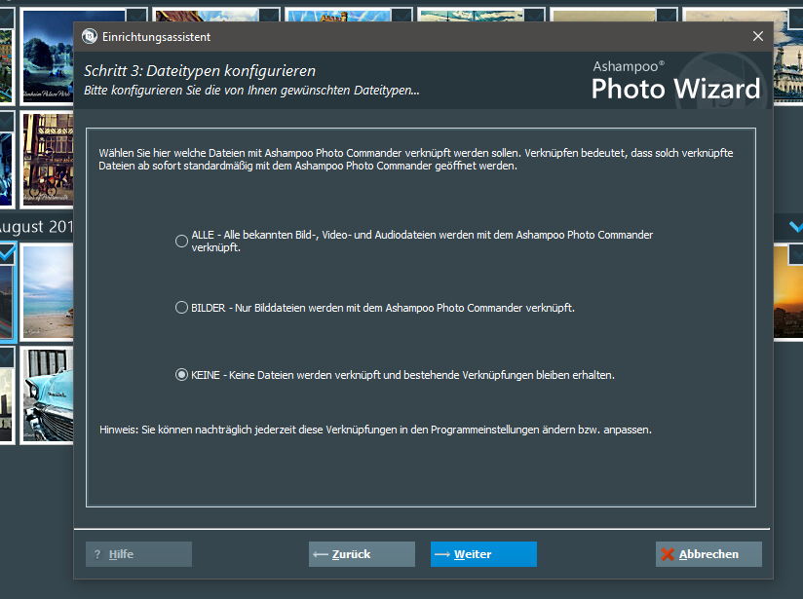Click the Hinweis text about Programmeinstellungen
803x599 pixels.
point(375,429)
